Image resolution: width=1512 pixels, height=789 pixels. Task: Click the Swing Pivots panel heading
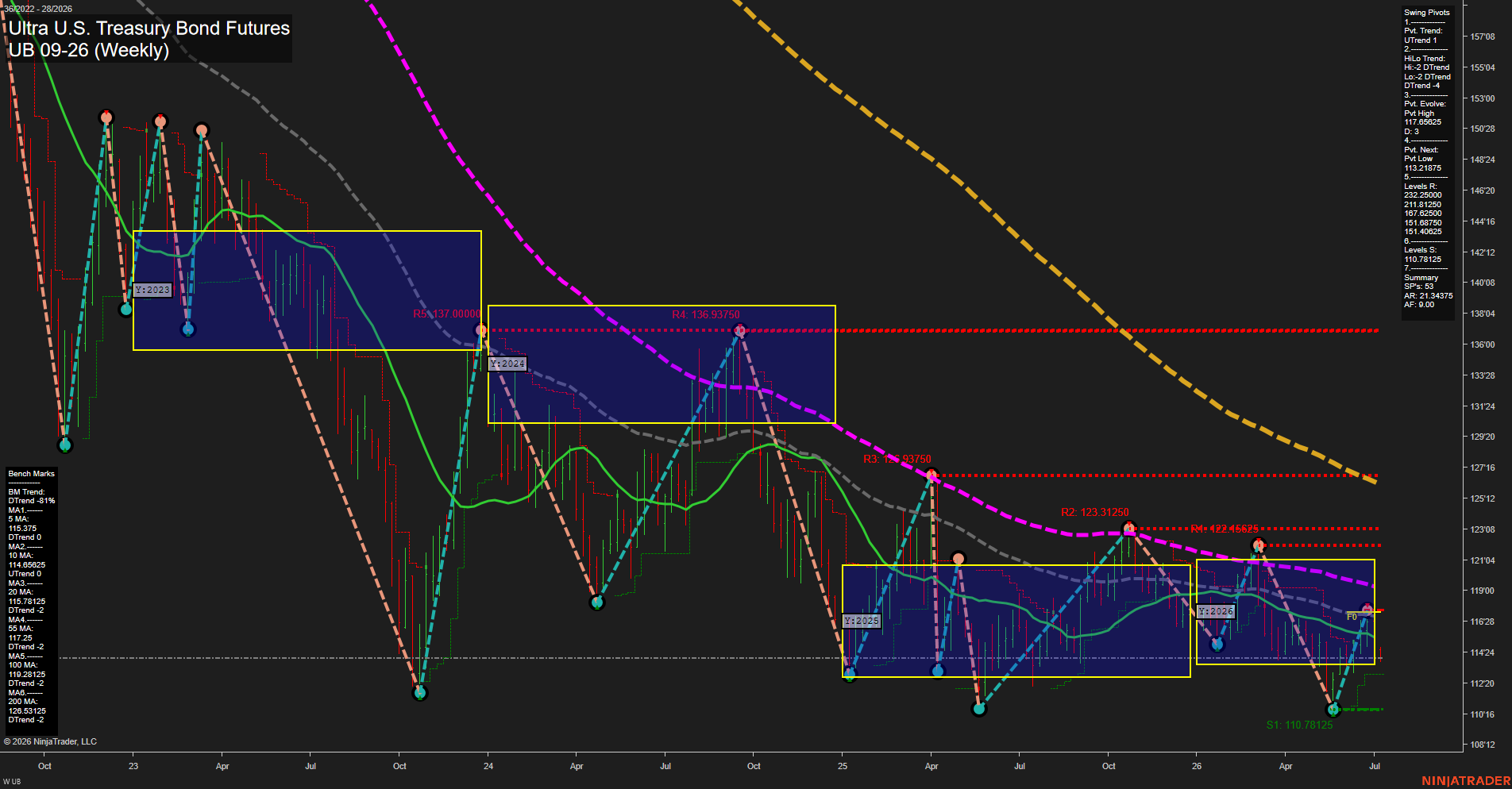[1427, 13]
